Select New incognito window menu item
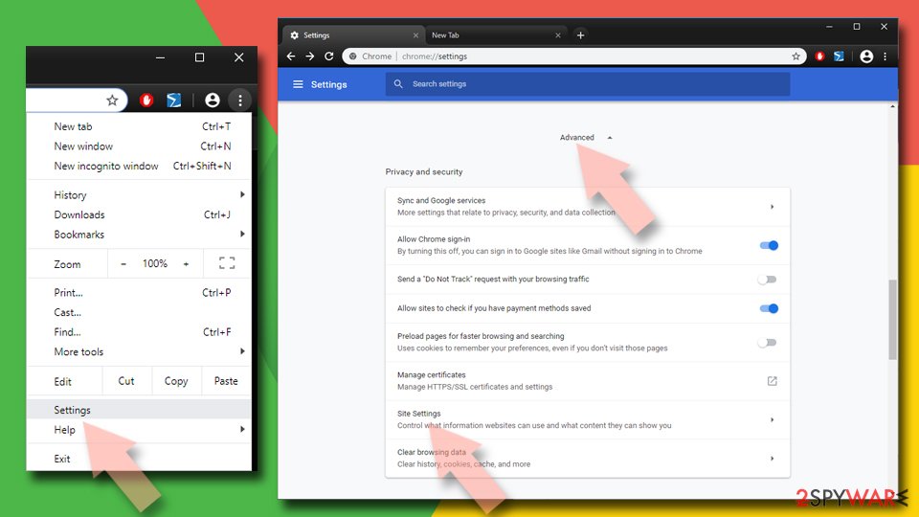 pos(139,166)
